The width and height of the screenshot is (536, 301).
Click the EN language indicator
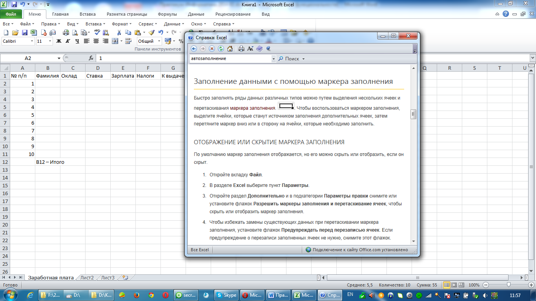[x=350, y=294]
